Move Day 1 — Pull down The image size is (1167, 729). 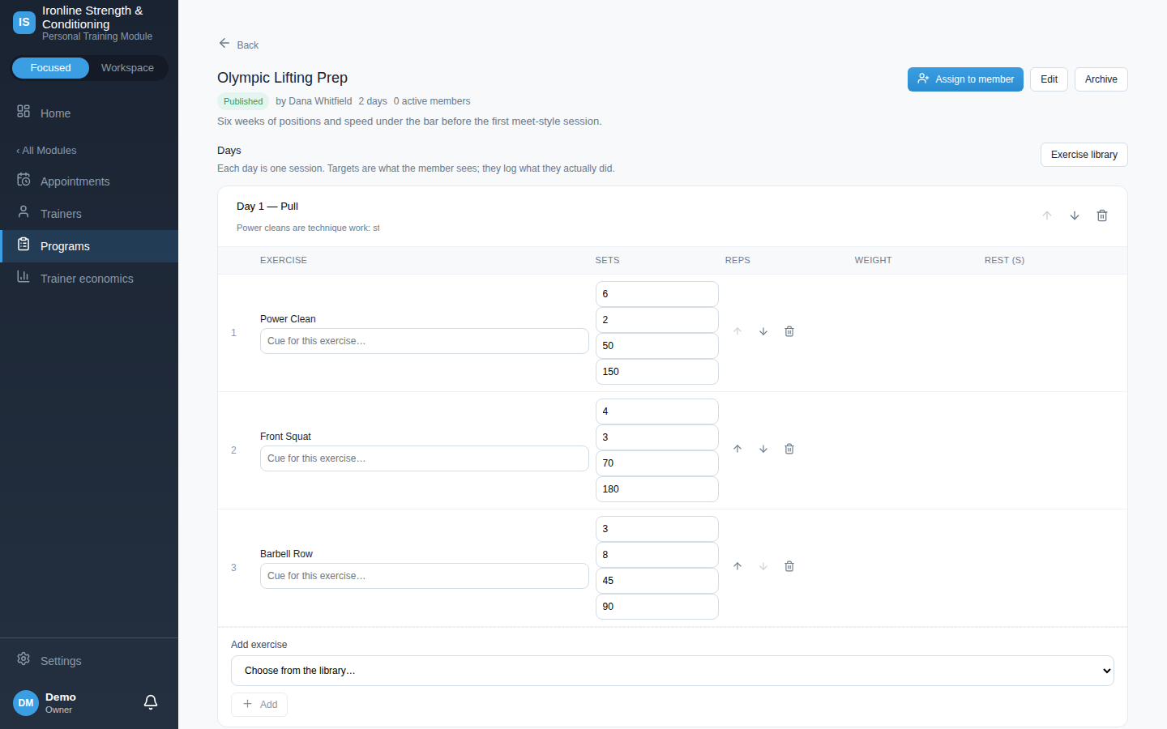tap(1075, 215)
